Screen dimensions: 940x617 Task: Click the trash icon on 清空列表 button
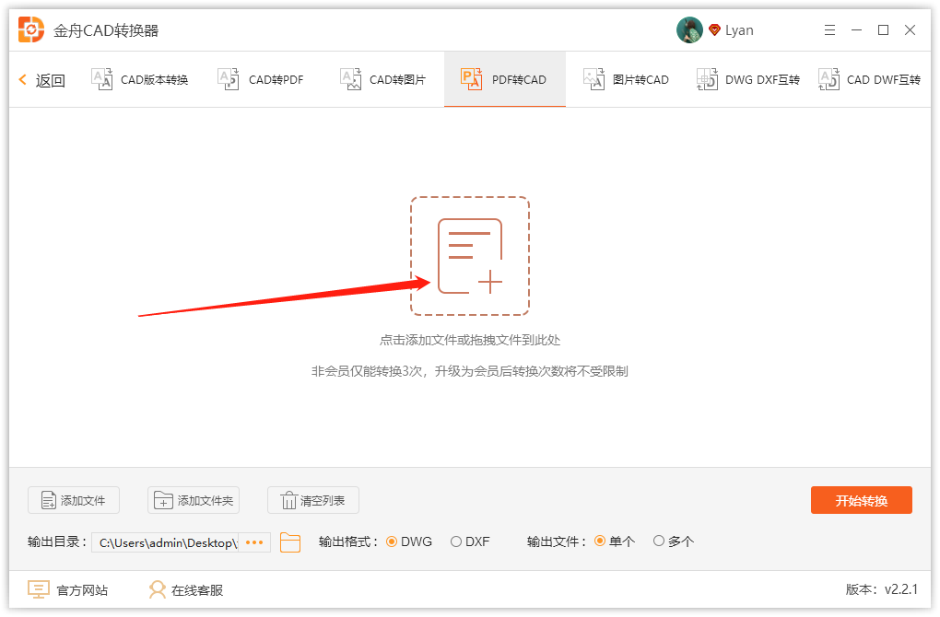[x=288, y=499]
